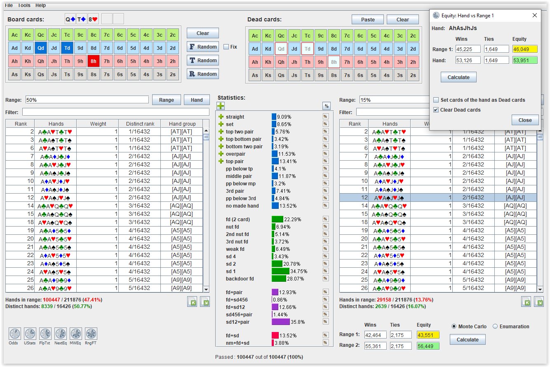
Task: Select the Monte Carlo radio button
Action: click(x=454, y=327)
